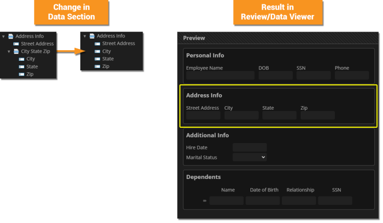The image size is (383, 223).
Task: Click the City State Zip section icon
Action: 16,51
